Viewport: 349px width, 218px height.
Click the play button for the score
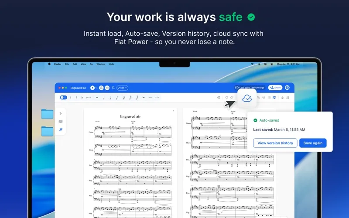click(92, 88)
